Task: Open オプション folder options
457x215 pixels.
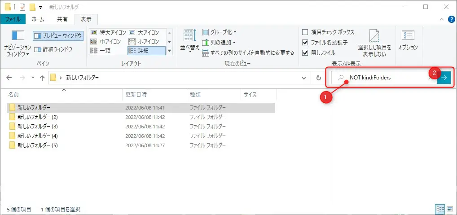Action: pos(408,41)
